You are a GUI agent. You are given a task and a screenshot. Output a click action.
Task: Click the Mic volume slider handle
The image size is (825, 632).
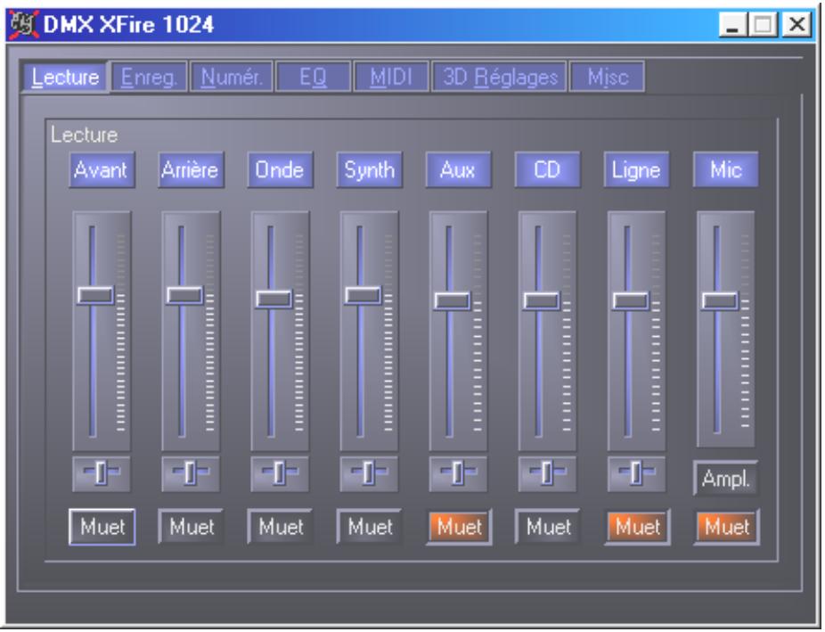[x=720, y=301]
